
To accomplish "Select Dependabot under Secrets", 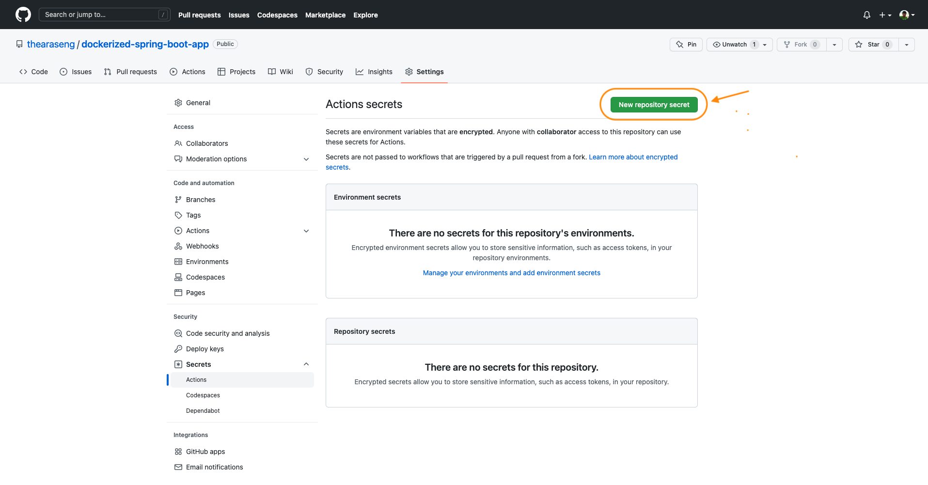I will click(242, 411).
